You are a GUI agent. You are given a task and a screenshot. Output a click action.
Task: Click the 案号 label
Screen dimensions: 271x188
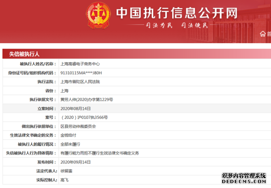point(51,118)
